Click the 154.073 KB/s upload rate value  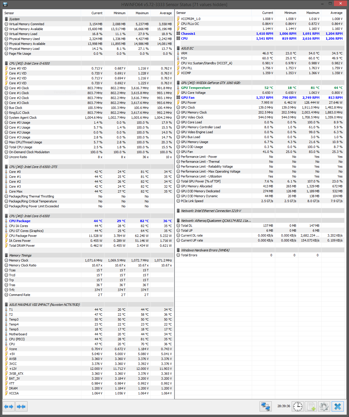click(x=310, y=240)
